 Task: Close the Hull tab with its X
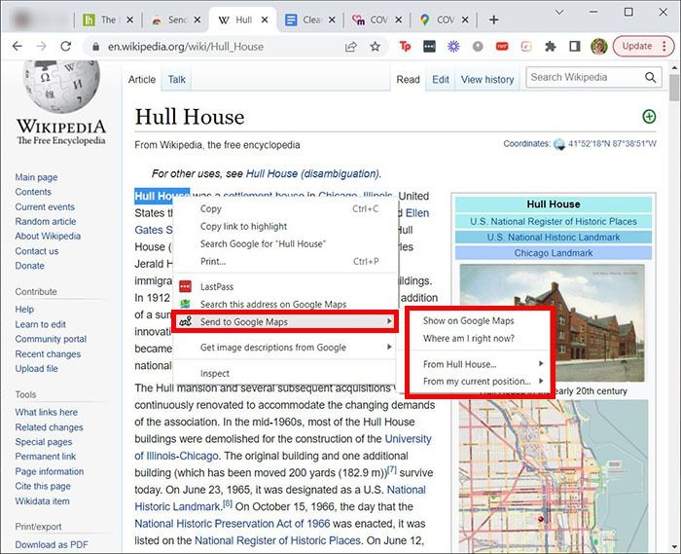point(265,19)
